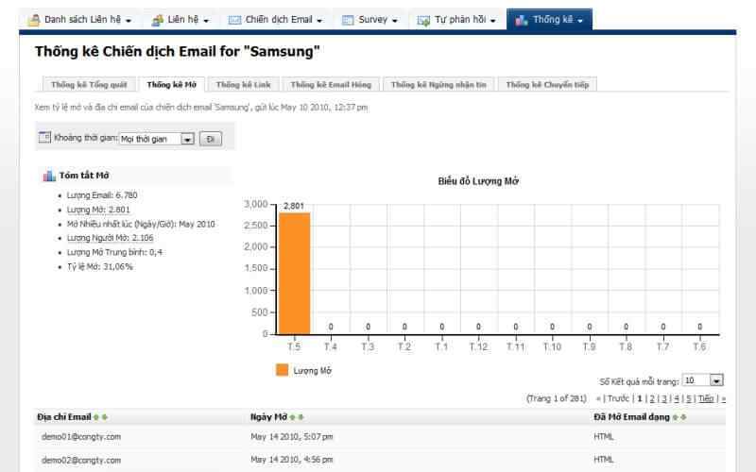Expand the results per page dropdown

pos(715,380)
